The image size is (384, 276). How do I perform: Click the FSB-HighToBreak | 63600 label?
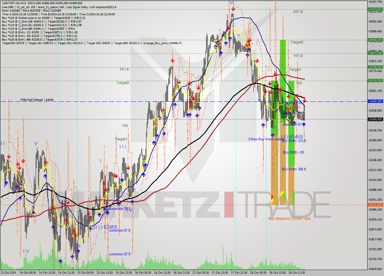(37, 100)
